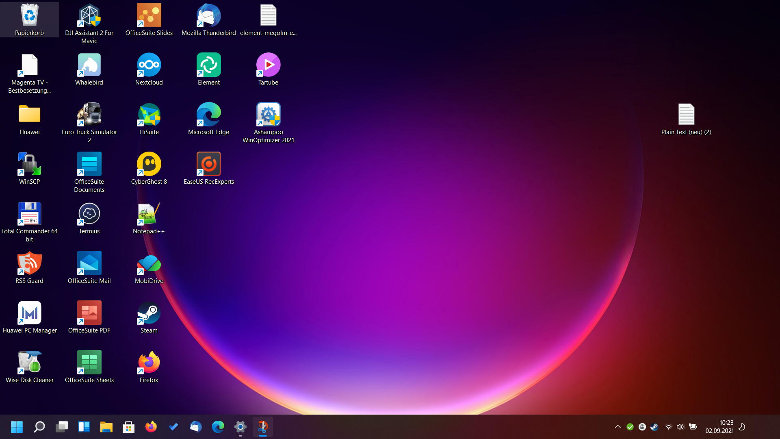Image resolution: width=780 pixels, height=439 pixels.
Task: Open the Widgets panel in taskbar
Action: [x=84, y=427]
